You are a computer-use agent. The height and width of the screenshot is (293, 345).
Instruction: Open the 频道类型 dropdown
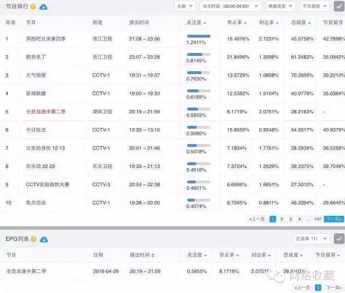pos(280,6)
